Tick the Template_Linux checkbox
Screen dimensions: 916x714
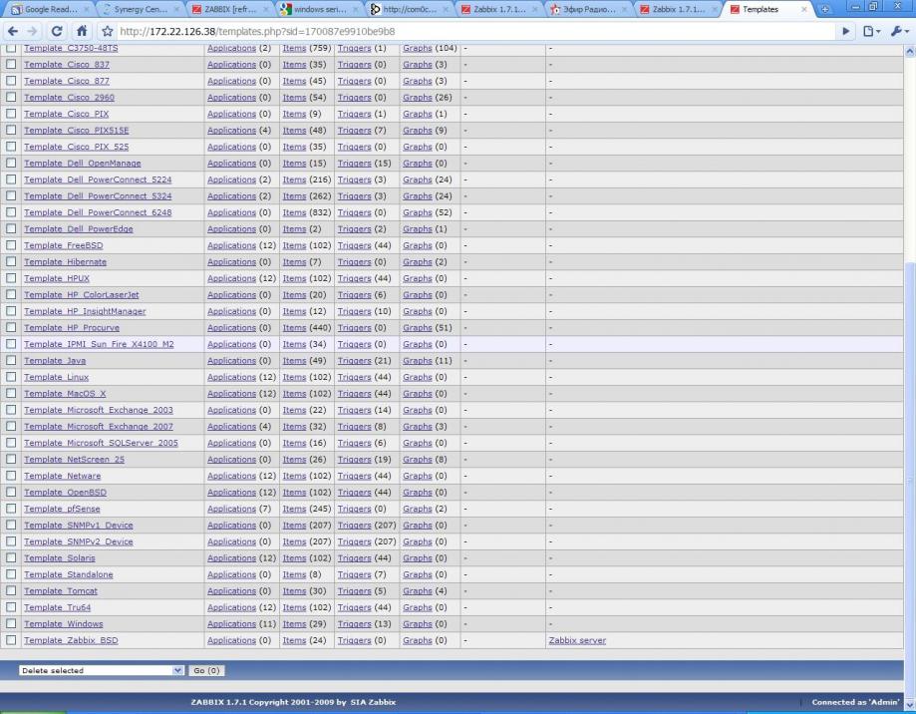11,377
